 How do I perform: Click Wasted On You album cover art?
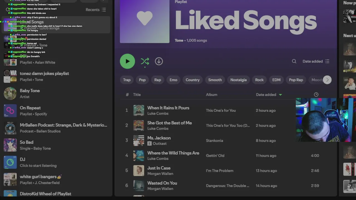click(x=139, y=186)
